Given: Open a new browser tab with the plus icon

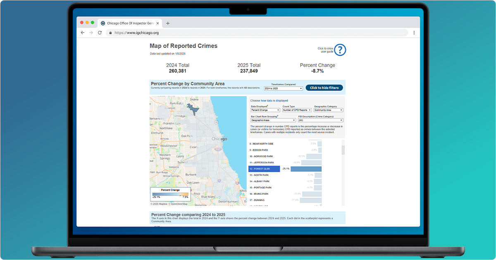Looking at the screenshot, I should tap(167, 23).
